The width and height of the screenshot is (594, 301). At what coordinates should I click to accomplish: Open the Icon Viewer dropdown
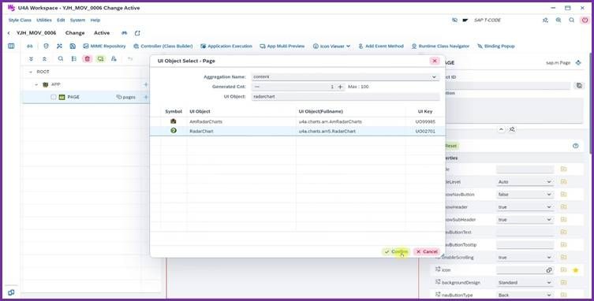pyautogui.click(x=331, y=46)
